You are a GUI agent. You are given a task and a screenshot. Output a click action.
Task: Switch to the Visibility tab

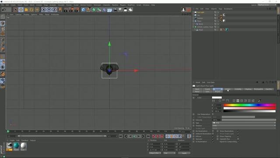pyautogui.click(x=238, y=89)
